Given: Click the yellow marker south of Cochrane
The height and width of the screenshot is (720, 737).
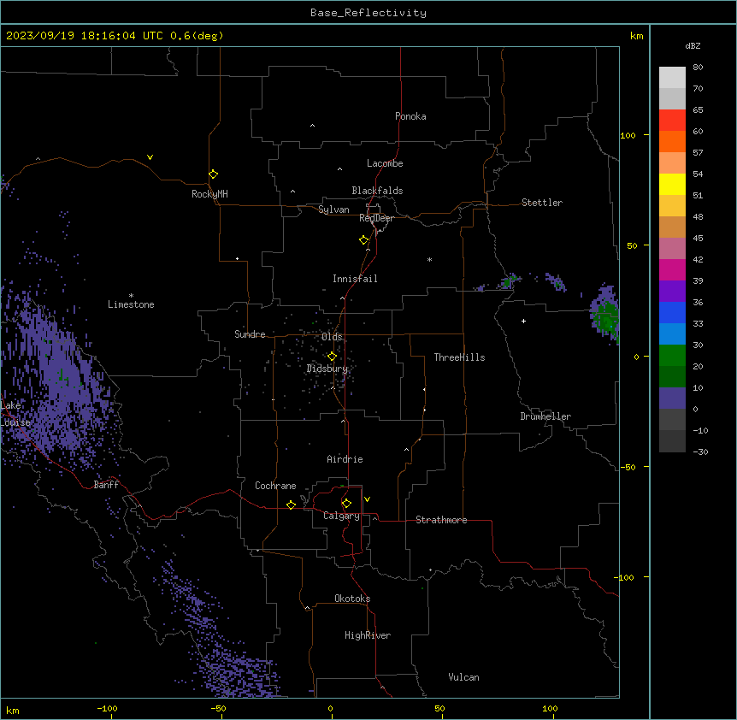Looking at the screenshot, I should [291, 505].
